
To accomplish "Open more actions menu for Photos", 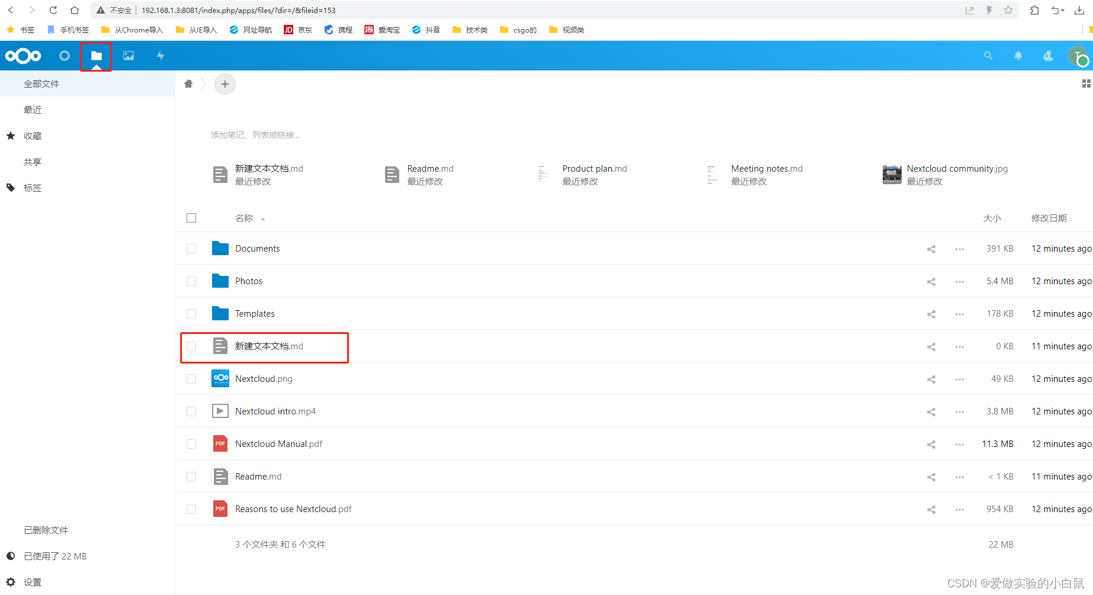I will (x=960, y=282).
